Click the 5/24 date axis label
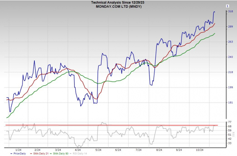237x156 pixels. [98, 150]
